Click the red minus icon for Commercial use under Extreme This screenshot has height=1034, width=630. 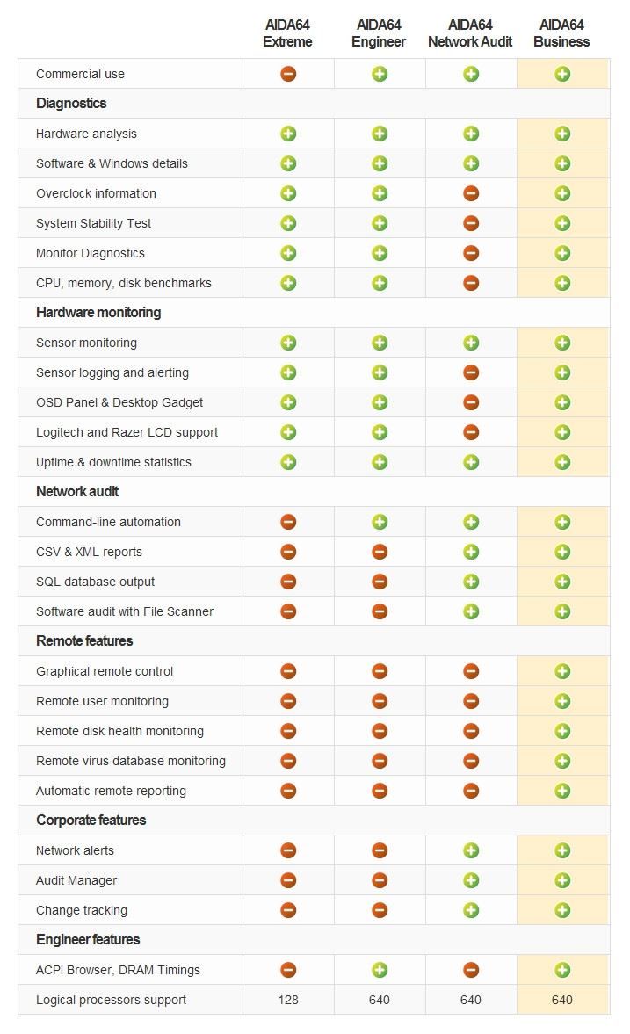tap(288, 74)
